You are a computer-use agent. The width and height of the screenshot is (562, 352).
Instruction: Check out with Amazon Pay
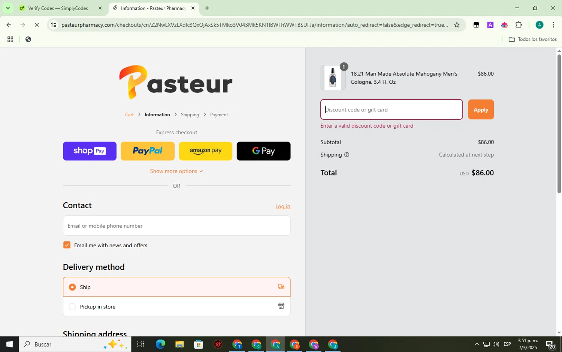(x=206, y=151)
